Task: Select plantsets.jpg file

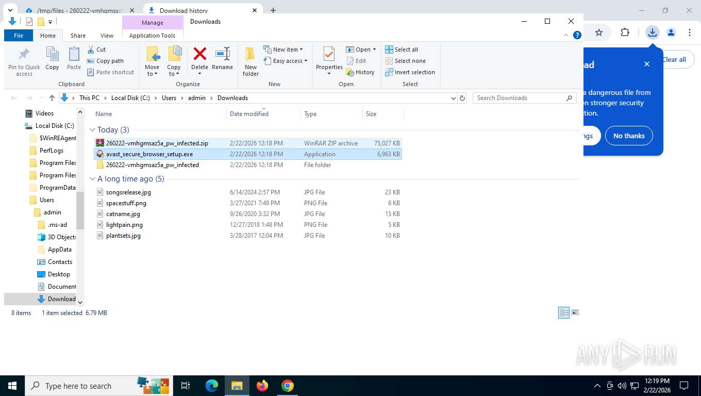Action: click(247, 236)
